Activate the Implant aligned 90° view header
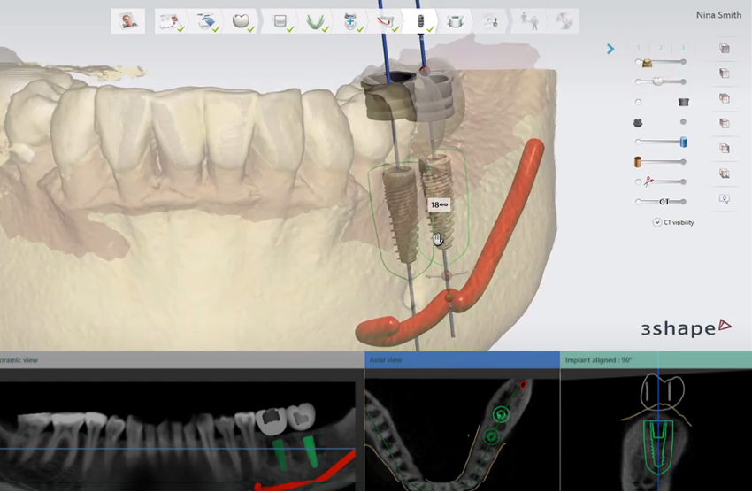 (x=656, y=360)
